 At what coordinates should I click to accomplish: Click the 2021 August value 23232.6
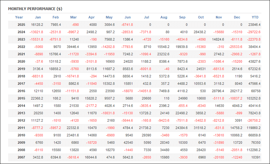pos(163,54)
